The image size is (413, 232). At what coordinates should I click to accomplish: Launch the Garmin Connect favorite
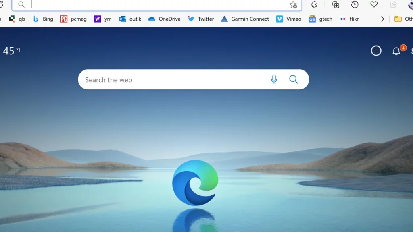245,19
